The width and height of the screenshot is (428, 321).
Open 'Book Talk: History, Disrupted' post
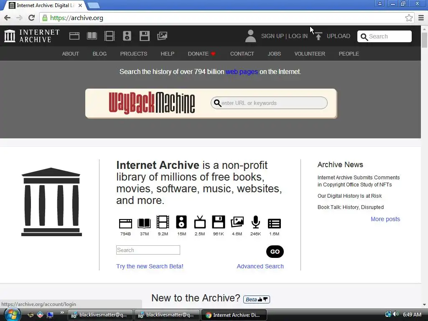(x=351, y=207)
